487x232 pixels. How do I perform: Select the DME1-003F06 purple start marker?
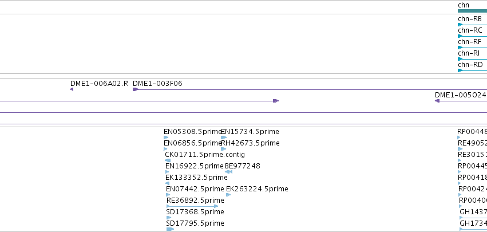coord(136,89)
